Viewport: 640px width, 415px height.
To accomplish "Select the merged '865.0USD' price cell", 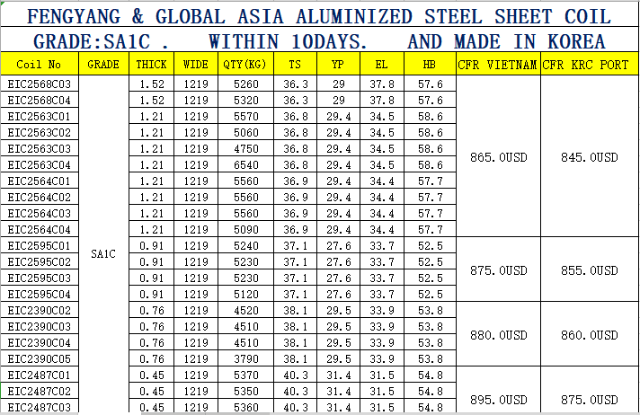I will [x=498, y=156].
